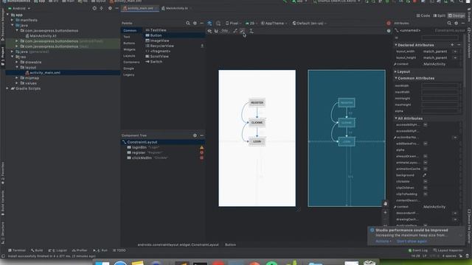The width and height of the screenshot is (472, 265).
Task: Toggle the Project tool window on the left edge
Action: (3, 56)
